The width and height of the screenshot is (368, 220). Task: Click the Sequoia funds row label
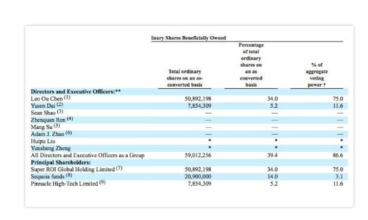pos(48,177)
